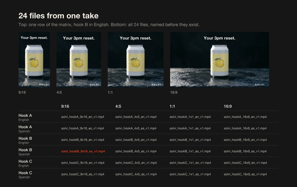Select file solvi_hookA_4x5_es_v1.mp4

pos(136,128)
